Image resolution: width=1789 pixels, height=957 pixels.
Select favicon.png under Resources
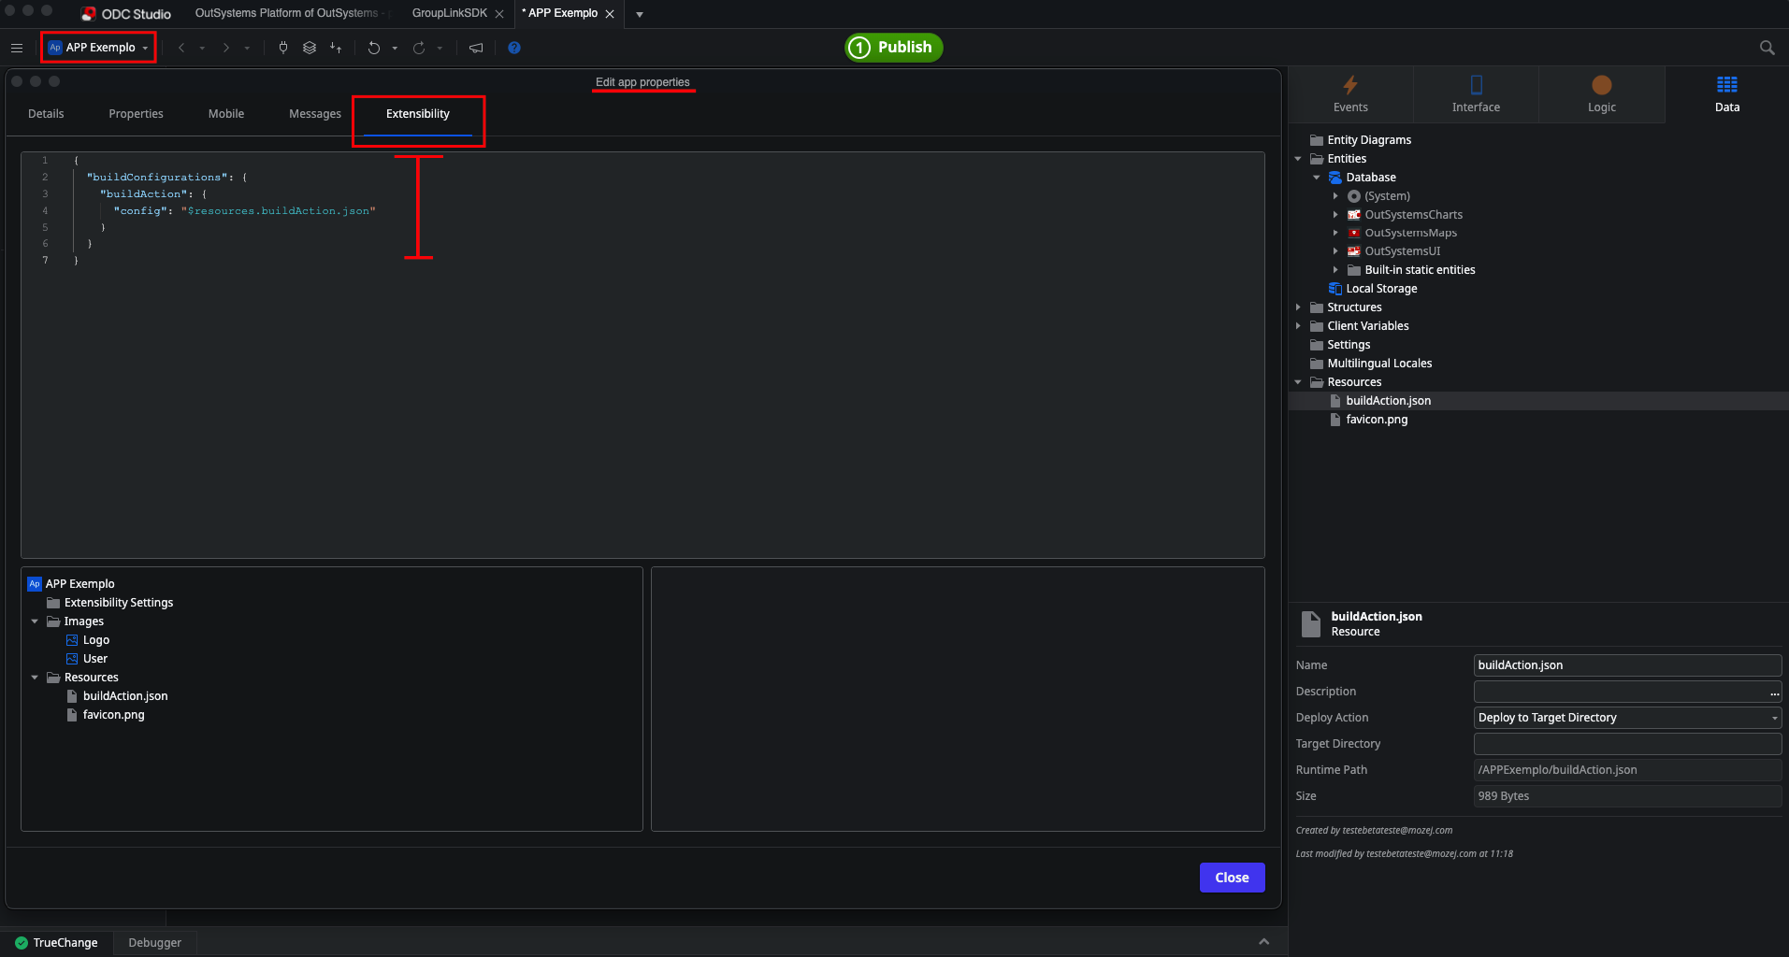[1377, 419]
